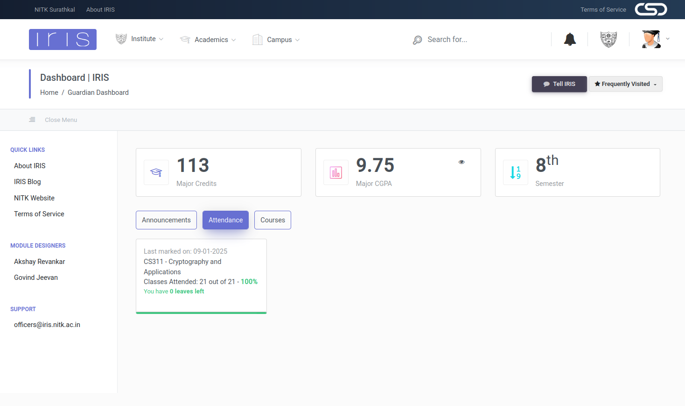Open About IRIS in top bar
Viewport: 685px width, 406px height.
coord(100,9)
